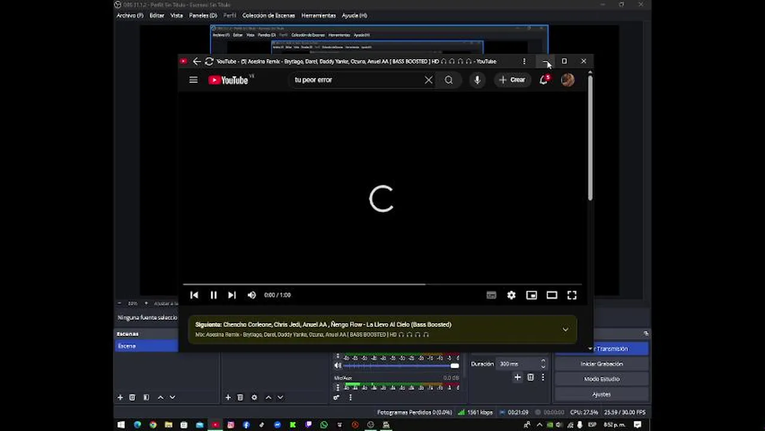Add a scene transition with plus icon
Screen dimensions: 765x431
click(517, 378)
